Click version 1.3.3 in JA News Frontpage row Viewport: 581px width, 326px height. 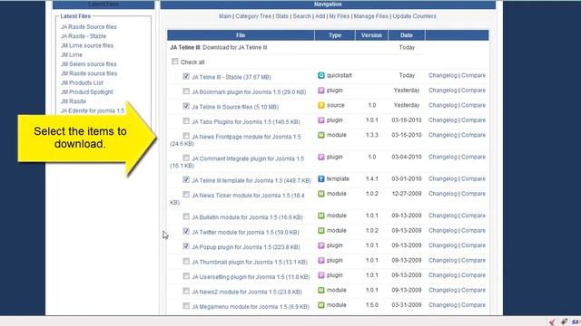[x=372, y=135]
